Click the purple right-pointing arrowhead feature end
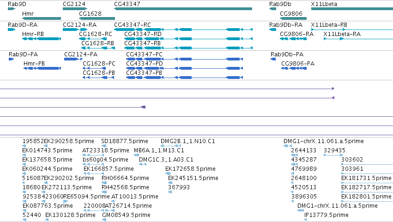 point(333,89)
